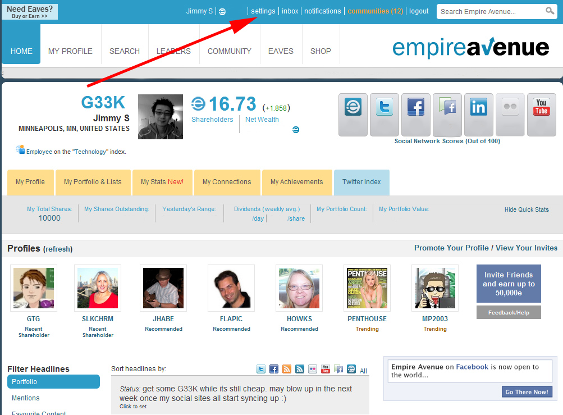Viewport: 563px width, 415px height.
Task: Click the Feedback/Help button
Action: point(509,313)
